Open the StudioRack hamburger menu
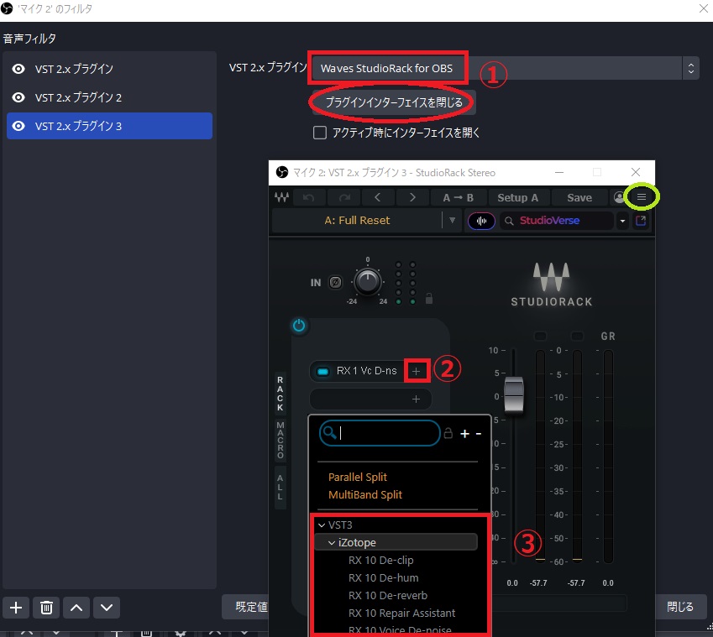 click(642, 197)
